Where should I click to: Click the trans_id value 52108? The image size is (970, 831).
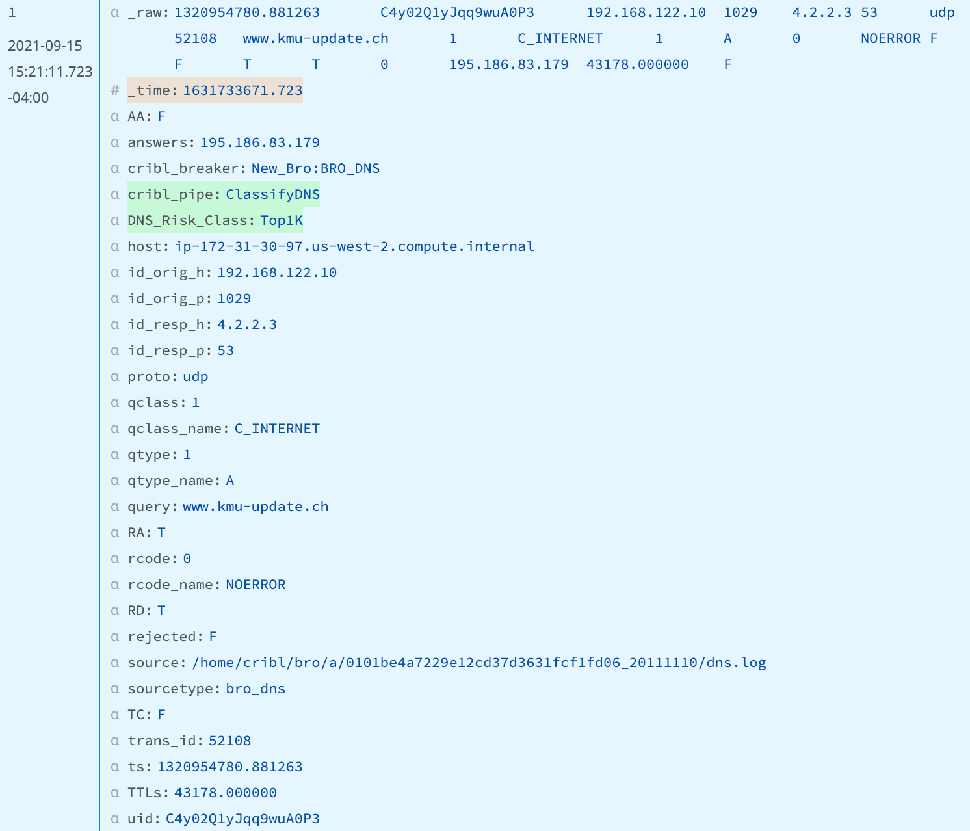click(229, 741)
